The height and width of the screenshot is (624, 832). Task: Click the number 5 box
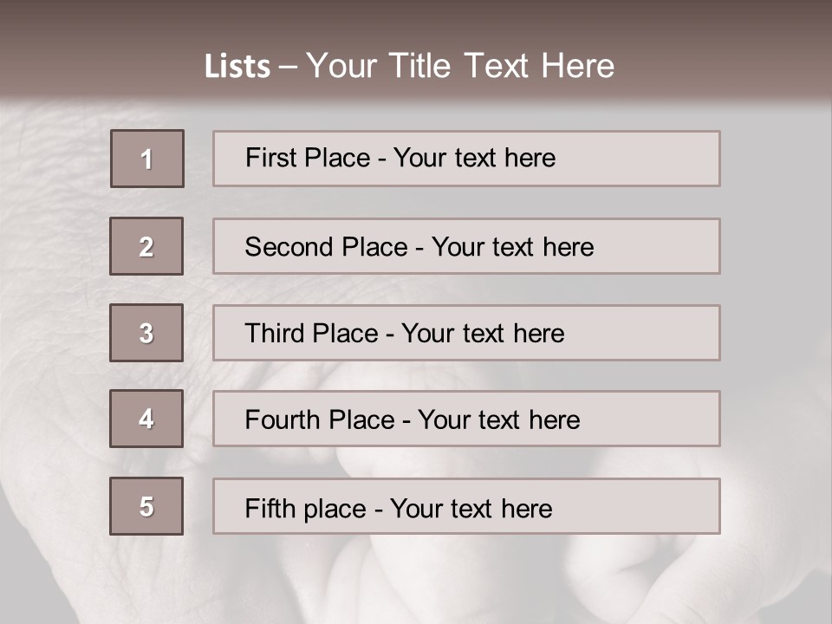pyautogui.click(x=146, y=506)
